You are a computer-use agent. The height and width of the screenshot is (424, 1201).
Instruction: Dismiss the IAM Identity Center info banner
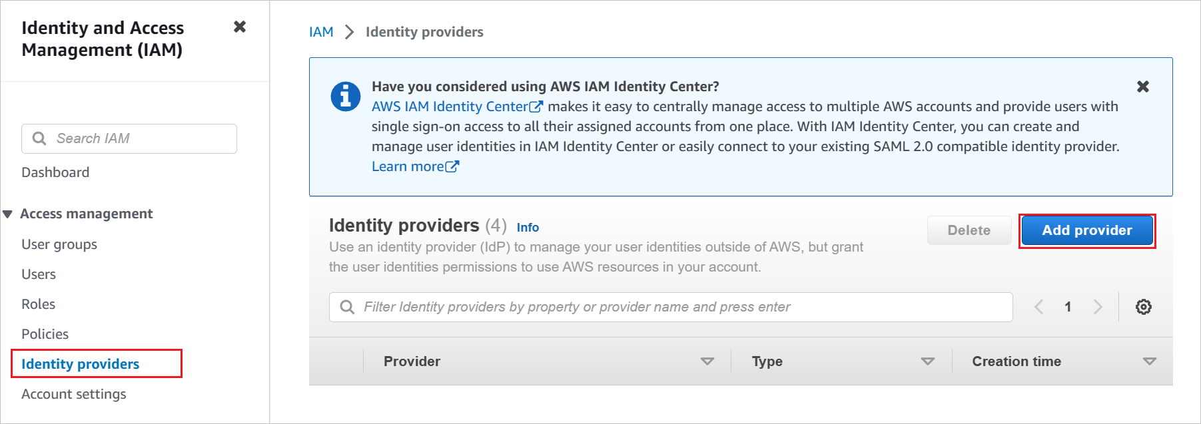1143,87
